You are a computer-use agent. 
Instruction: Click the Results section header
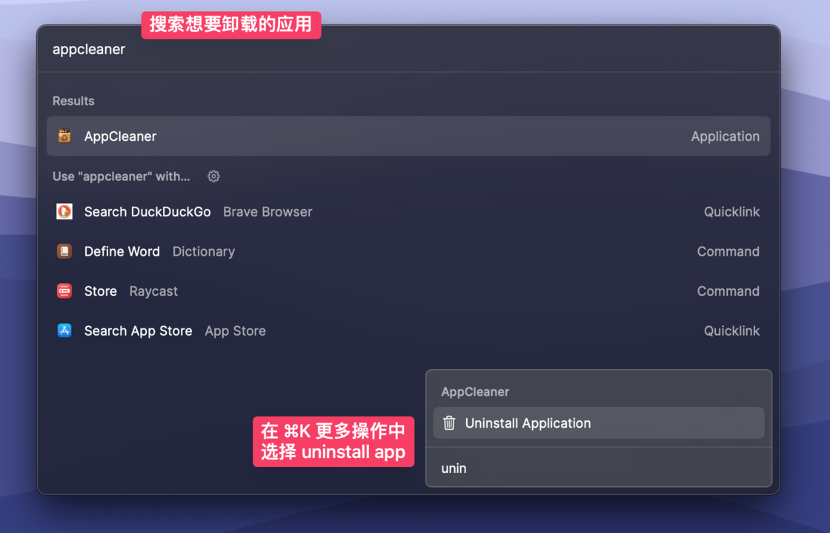[x=73, y=101]
